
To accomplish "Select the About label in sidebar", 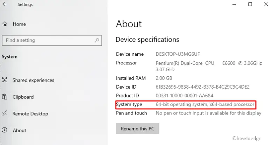I will pyautogui.click(x=20, y=130).
